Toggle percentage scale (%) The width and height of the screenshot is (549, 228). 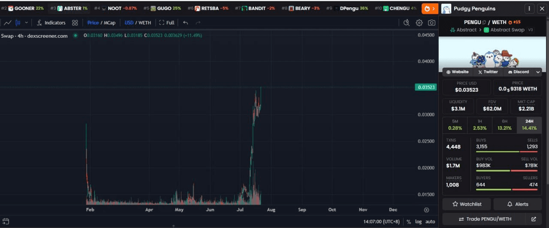pyautogui.click(x=409, y=222)
